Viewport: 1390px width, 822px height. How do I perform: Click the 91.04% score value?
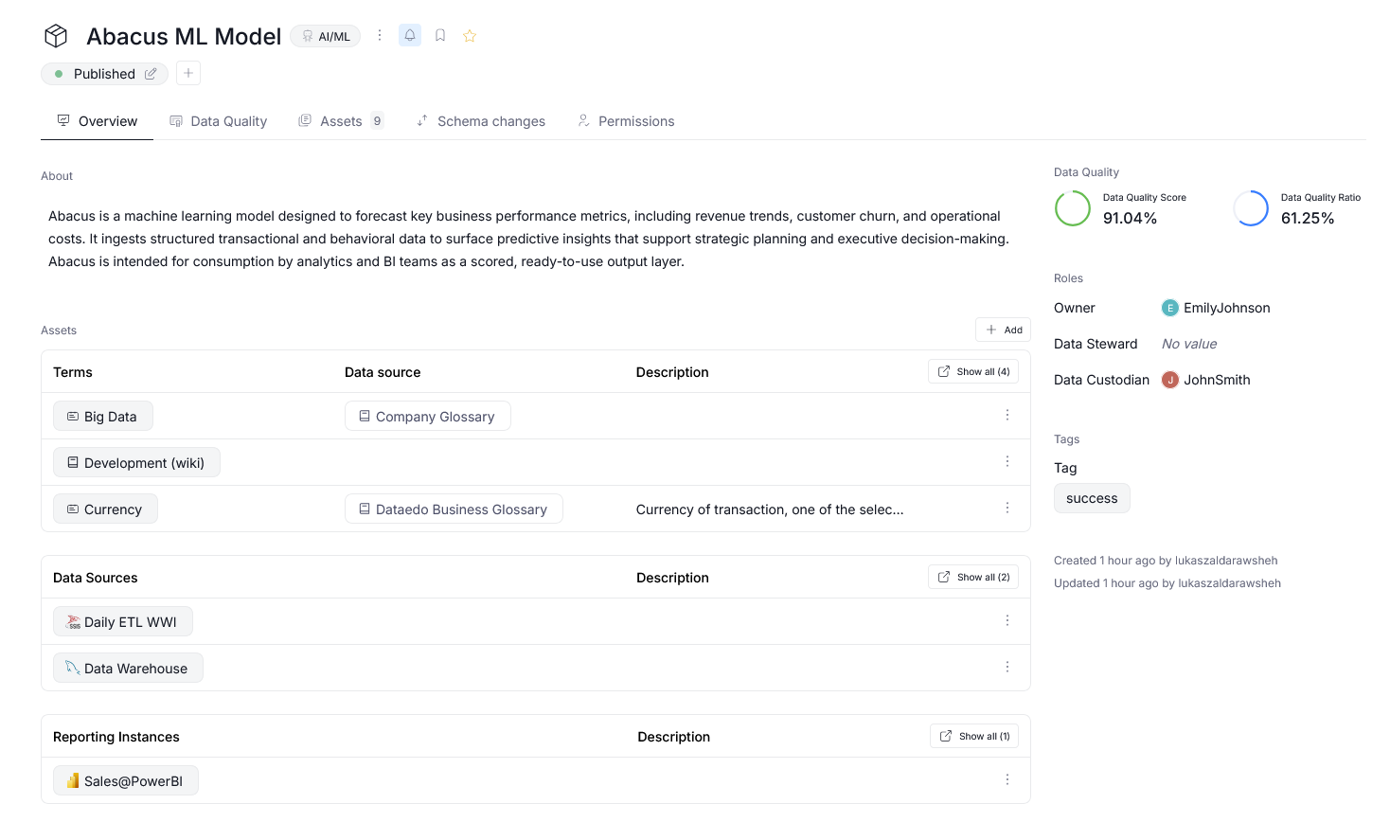[x=1130, y=219]
